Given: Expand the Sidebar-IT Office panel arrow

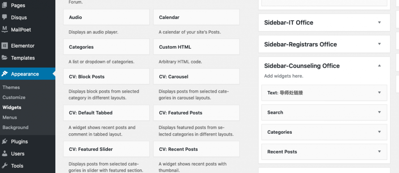Looking at the screenshot, I should (379, 23).
